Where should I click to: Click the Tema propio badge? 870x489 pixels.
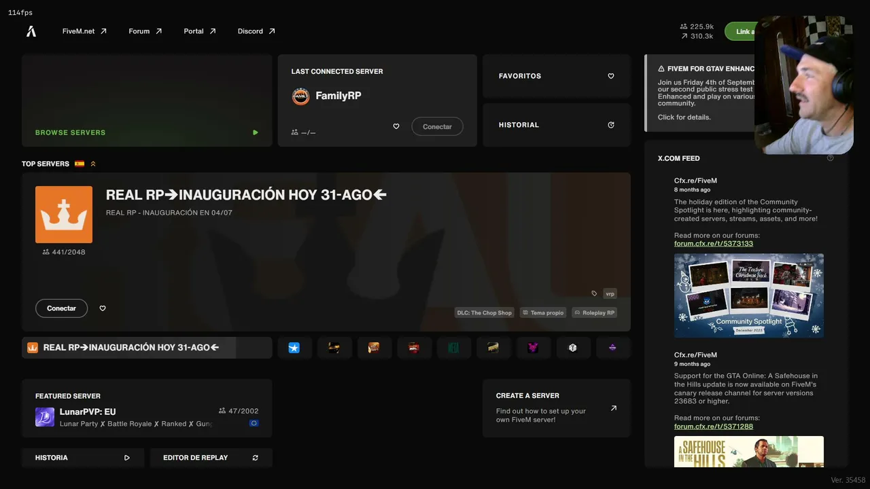[543, 312]
